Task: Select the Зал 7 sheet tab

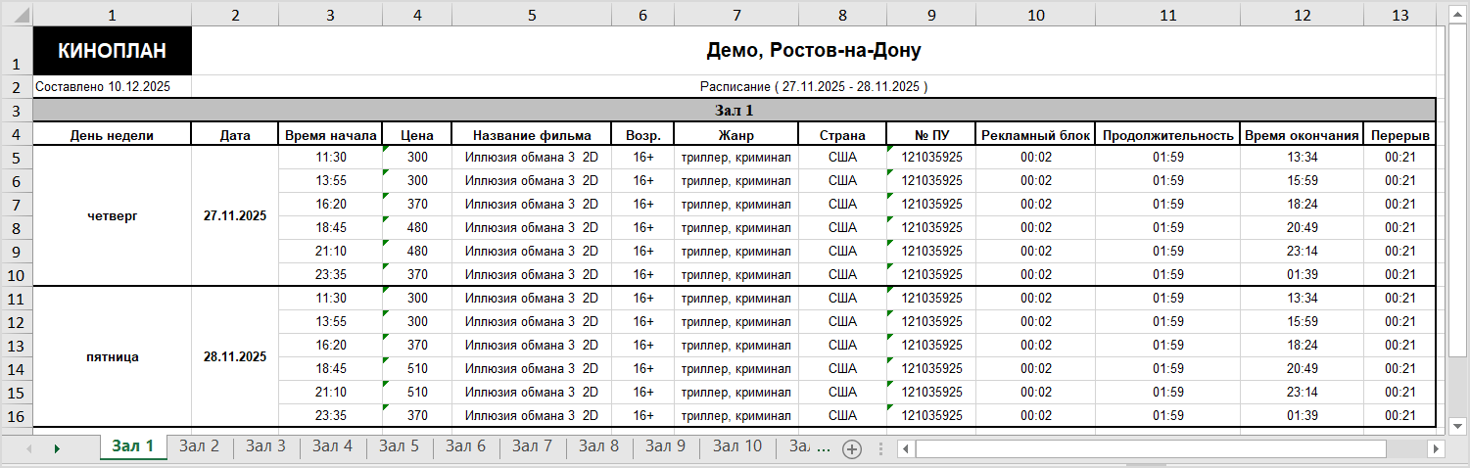Action: (532, 446)
